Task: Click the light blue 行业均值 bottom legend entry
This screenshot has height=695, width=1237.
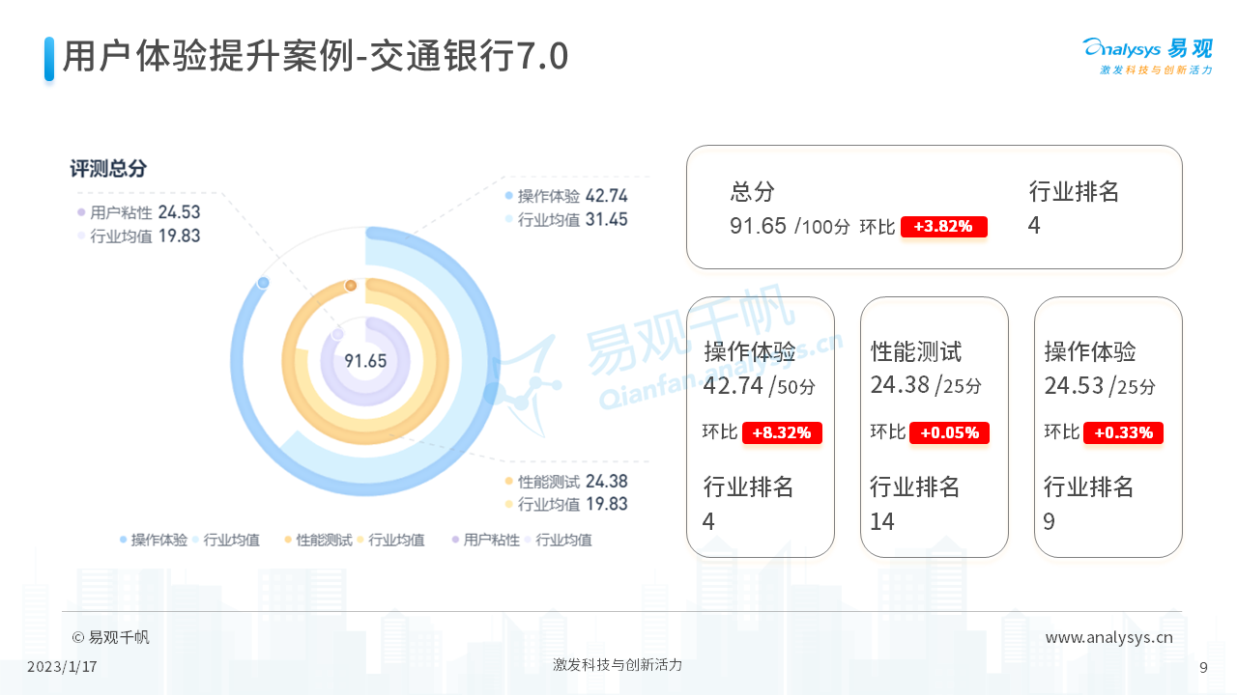Action: click(226, 540)
